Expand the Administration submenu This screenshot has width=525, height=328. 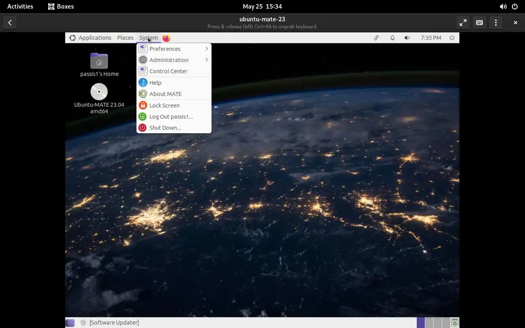[x=174, y=60]
